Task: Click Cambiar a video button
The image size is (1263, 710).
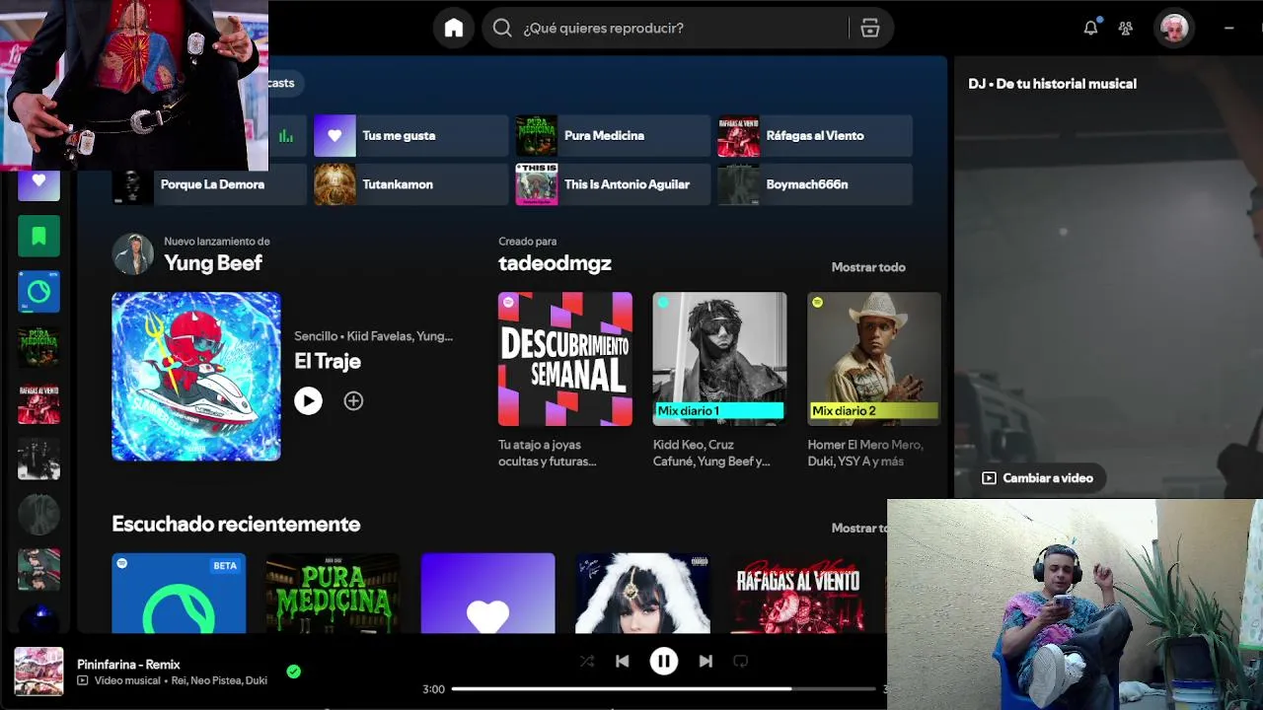Action: pyautogui.click(x=1037, y=478)
